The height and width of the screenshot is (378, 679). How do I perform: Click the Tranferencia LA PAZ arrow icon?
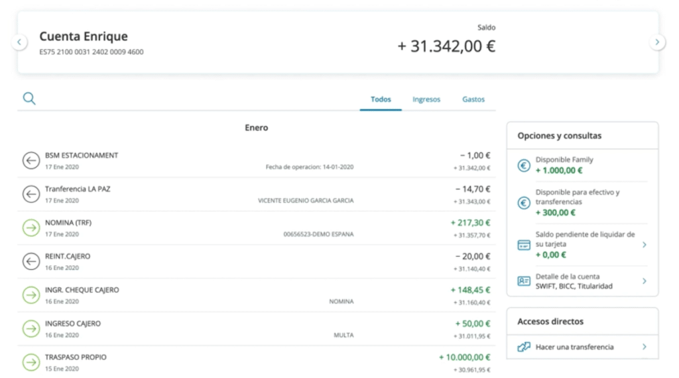pos(31,194)
